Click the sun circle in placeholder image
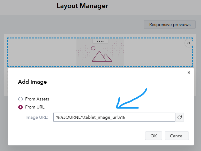The width and height of the screenshot is (201, 151). pos(93,48)
